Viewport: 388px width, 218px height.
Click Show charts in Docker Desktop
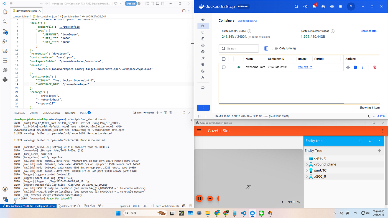pyautogui.click(x=368, y=31)
